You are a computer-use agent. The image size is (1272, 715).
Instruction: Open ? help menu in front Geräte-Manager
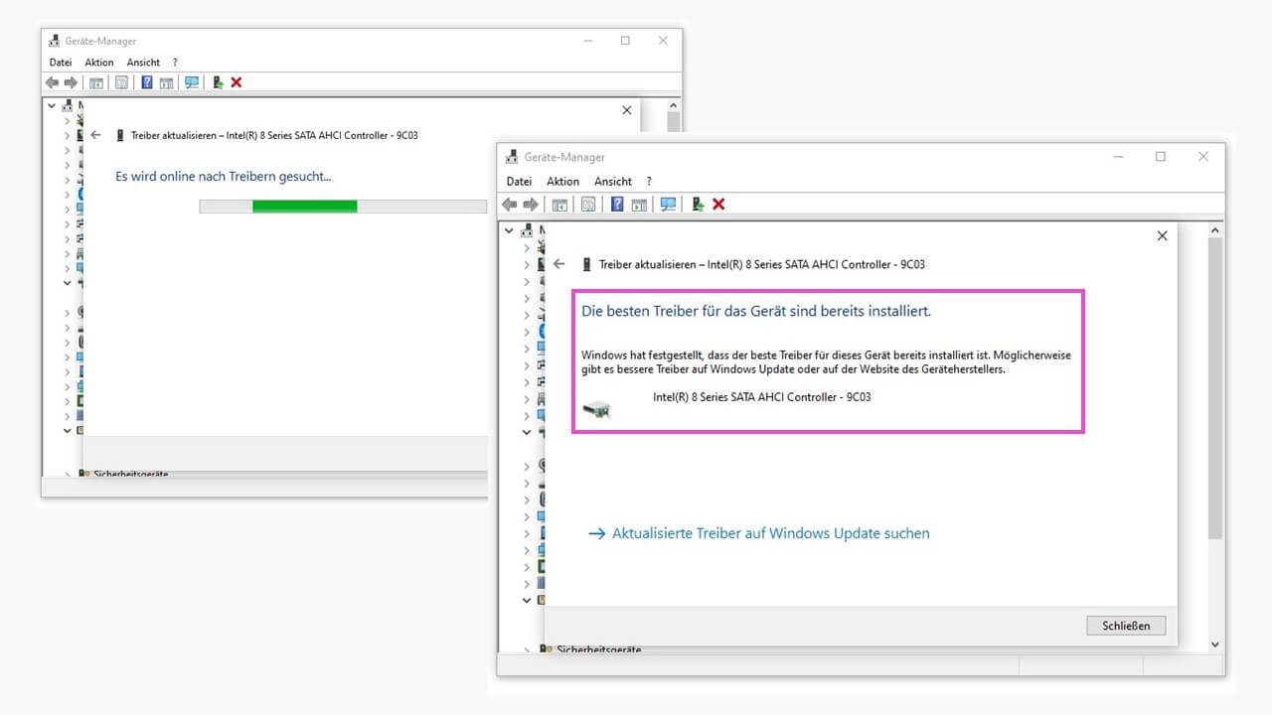(649, 181)
